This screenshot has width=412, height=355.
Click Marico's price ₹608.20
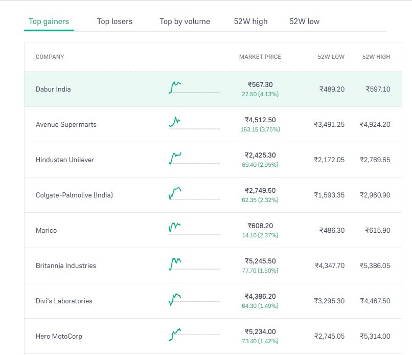click(260, 226)
